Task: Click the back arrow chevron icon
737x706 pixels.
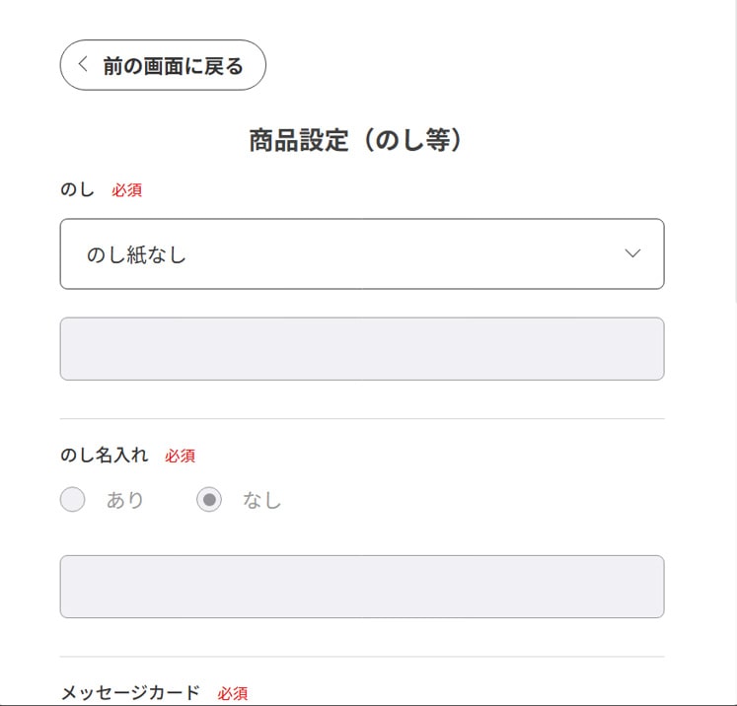Action: pyautogui.click(x=83, y=65)
